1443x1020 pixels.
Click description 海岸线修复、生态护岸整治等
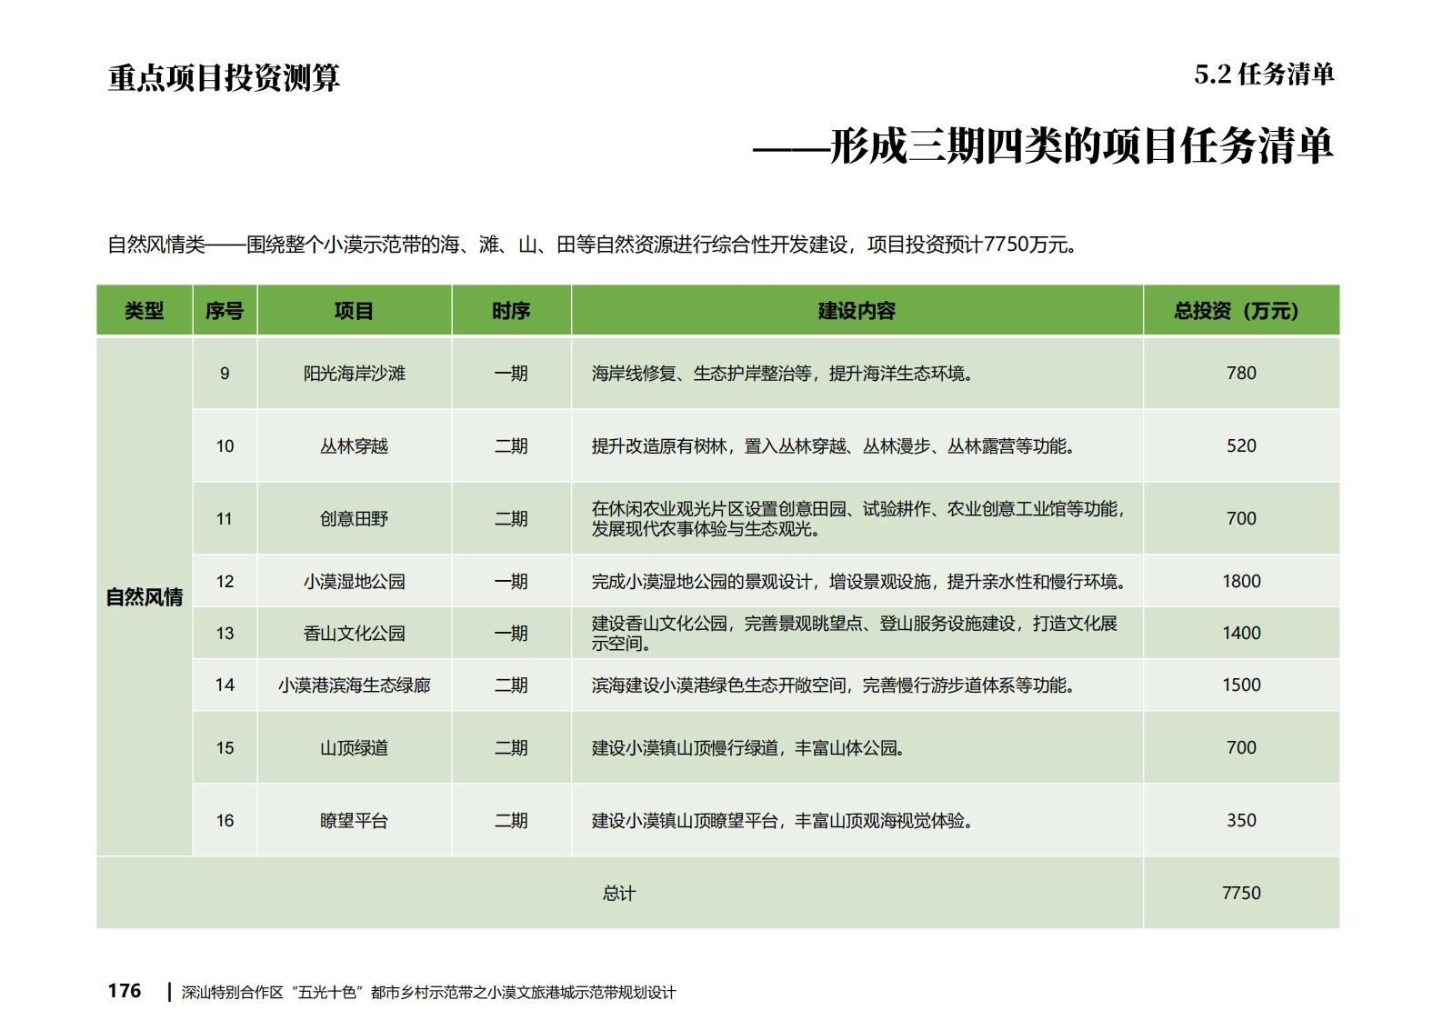785,374
